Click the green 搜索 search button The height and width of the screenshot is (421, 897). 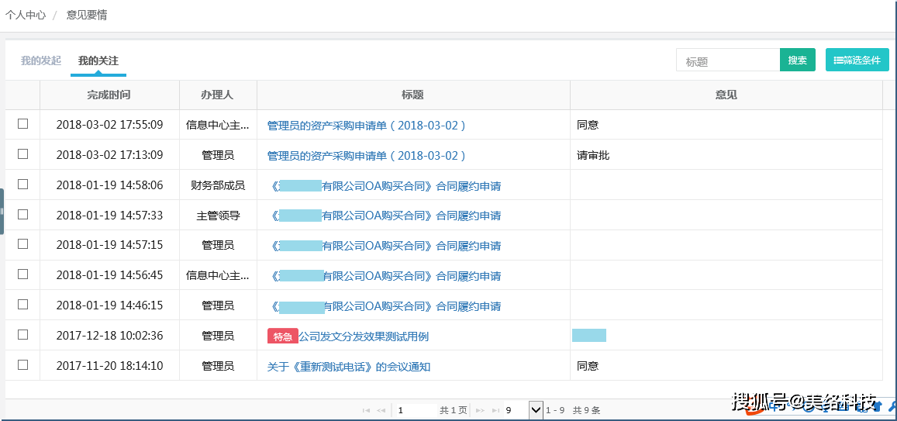(x=797, y=60)
